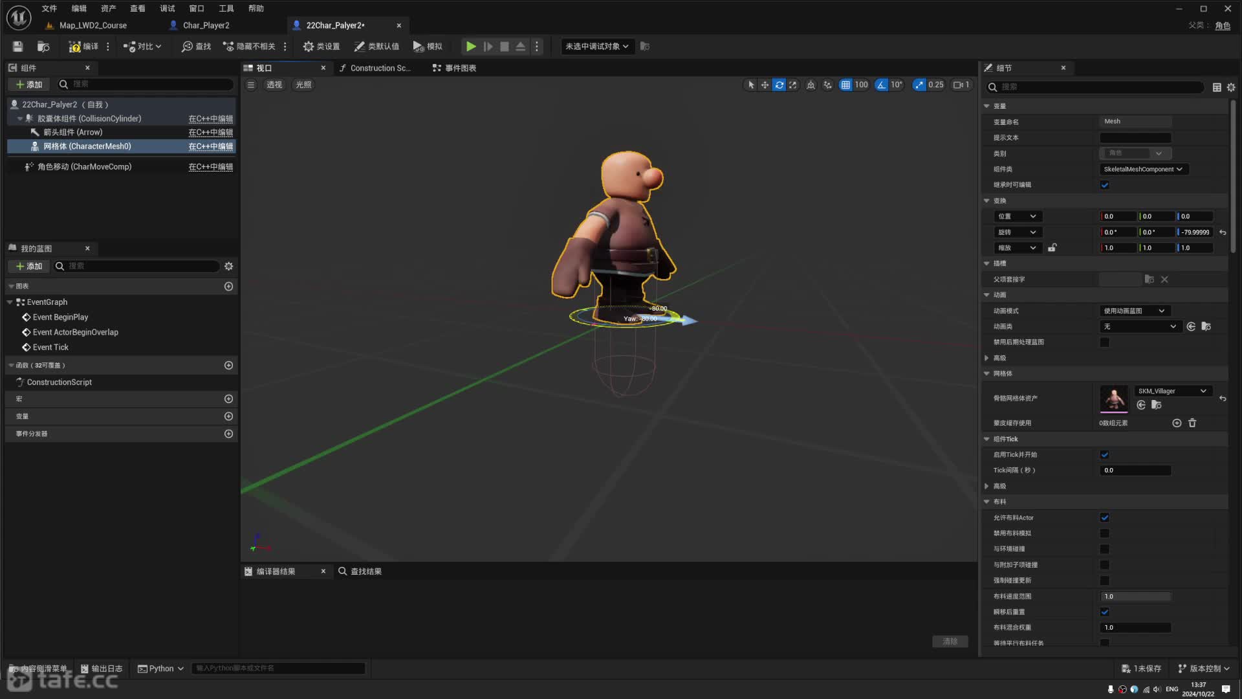Toggle rotation snapping angle icon

tap(881, 85)
